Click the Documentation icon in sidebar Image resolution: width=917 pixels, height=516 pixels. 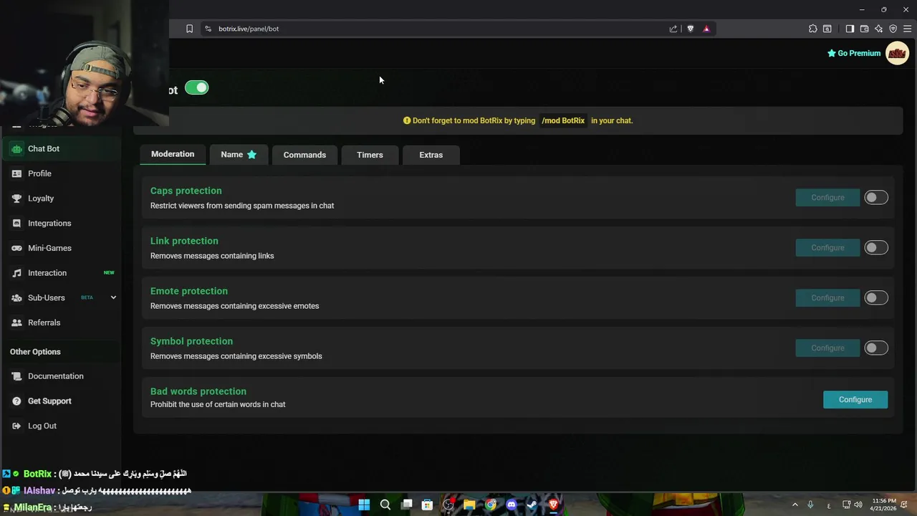(16, 376)
